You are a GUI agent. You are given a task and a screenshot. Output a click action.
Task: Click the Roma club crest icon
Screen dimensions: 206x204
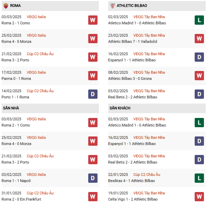[5, 6]
